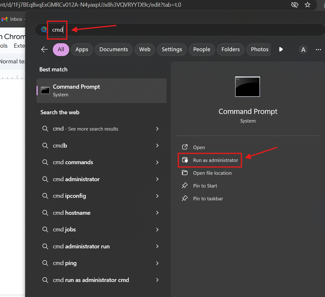Select the 'cmd jobs' suggestion
Image resolution: width=325 pixels, height=297 pixels.
(102, 229)
